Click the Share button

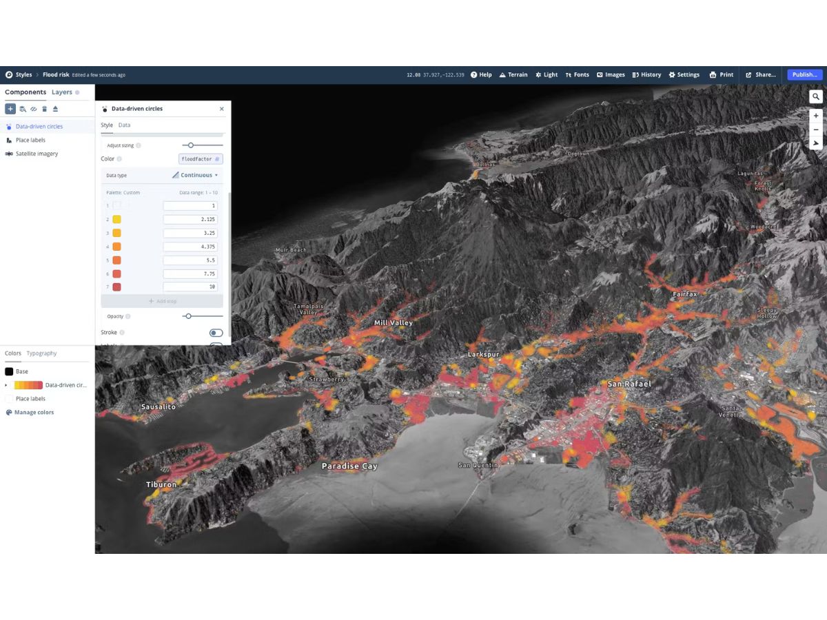pyautogui.click(x=761, y=74)
